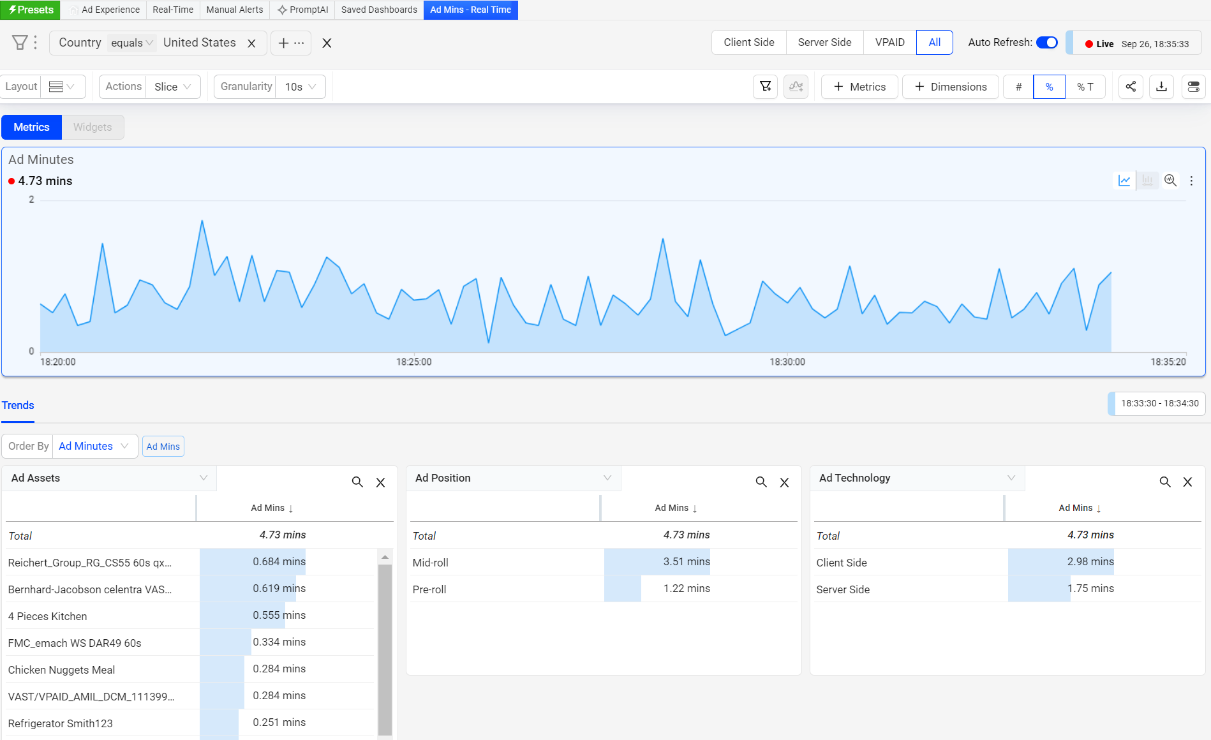Image resolution: width=1211 pixels, height=740 pixels.
Task: Select the Client Side filter option
Action: (x=748, y=43)
